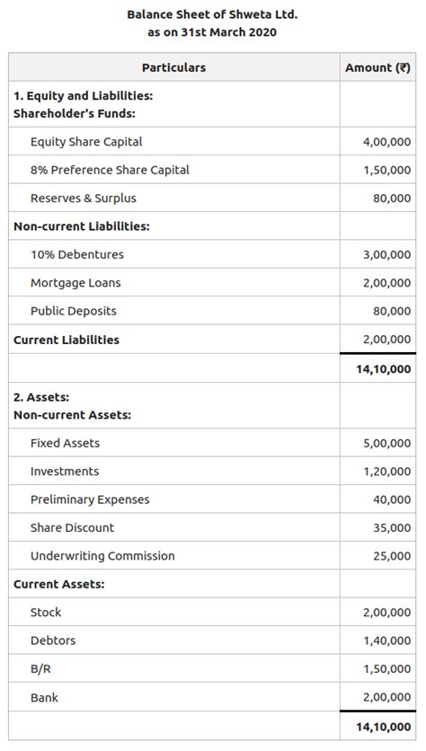426x751 pixels.
Task: Click the Equity Share Capital row label
Action: coord(86,142)
